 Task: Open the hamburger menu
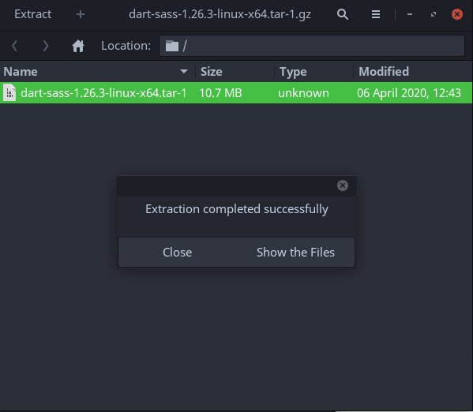[x=376, y=14]
